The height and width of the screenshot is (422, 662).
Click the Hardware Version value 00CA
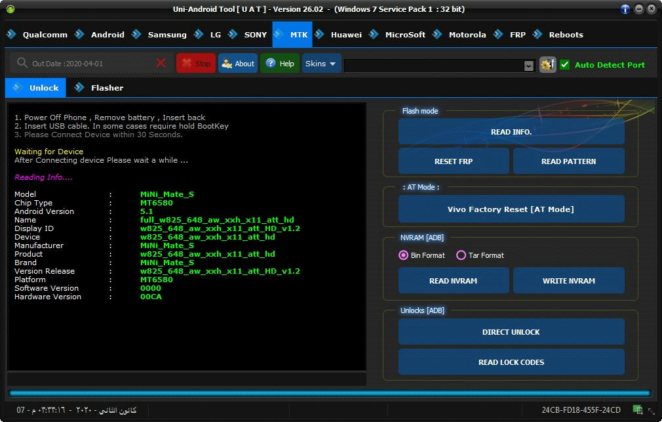[151, 297]
